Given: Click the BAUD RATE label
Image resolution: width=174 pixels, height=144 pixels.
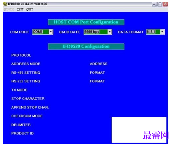Looking at the screenshot, I should click(x=70, y=32).
